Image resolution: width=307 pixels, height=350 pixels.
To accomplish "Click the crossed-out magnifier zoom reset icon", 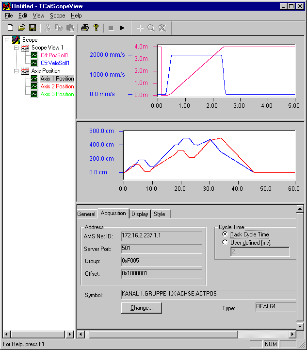I will (162, 28).
